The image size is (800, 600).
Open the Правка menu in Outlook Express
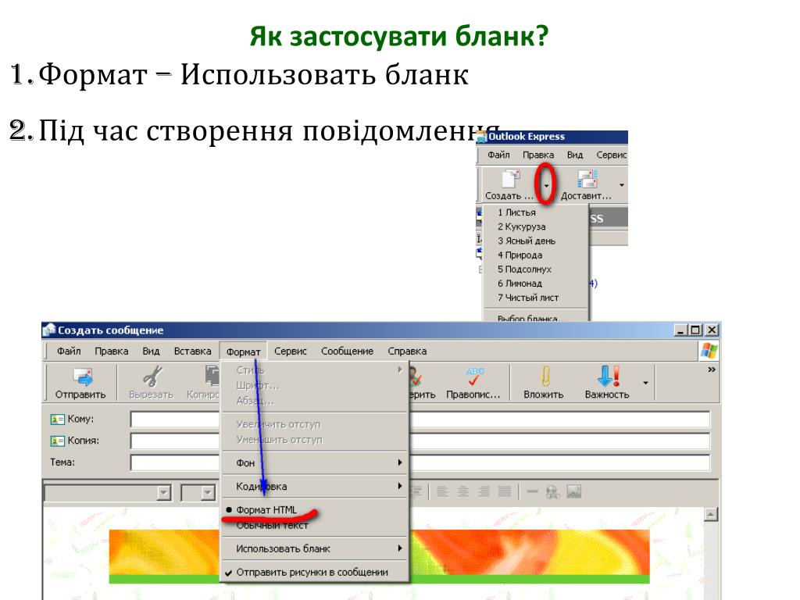tap(538, 155)
